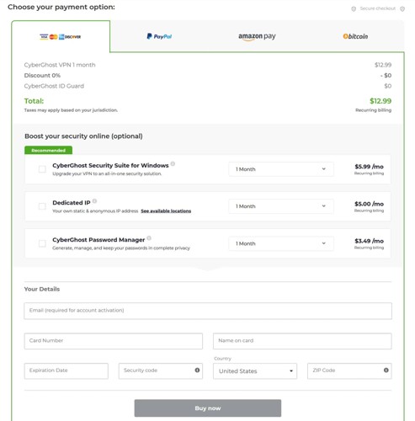Screen dimensions: 415x421
Task: Click shield icon left of Secure checkout
Action: 354,9
